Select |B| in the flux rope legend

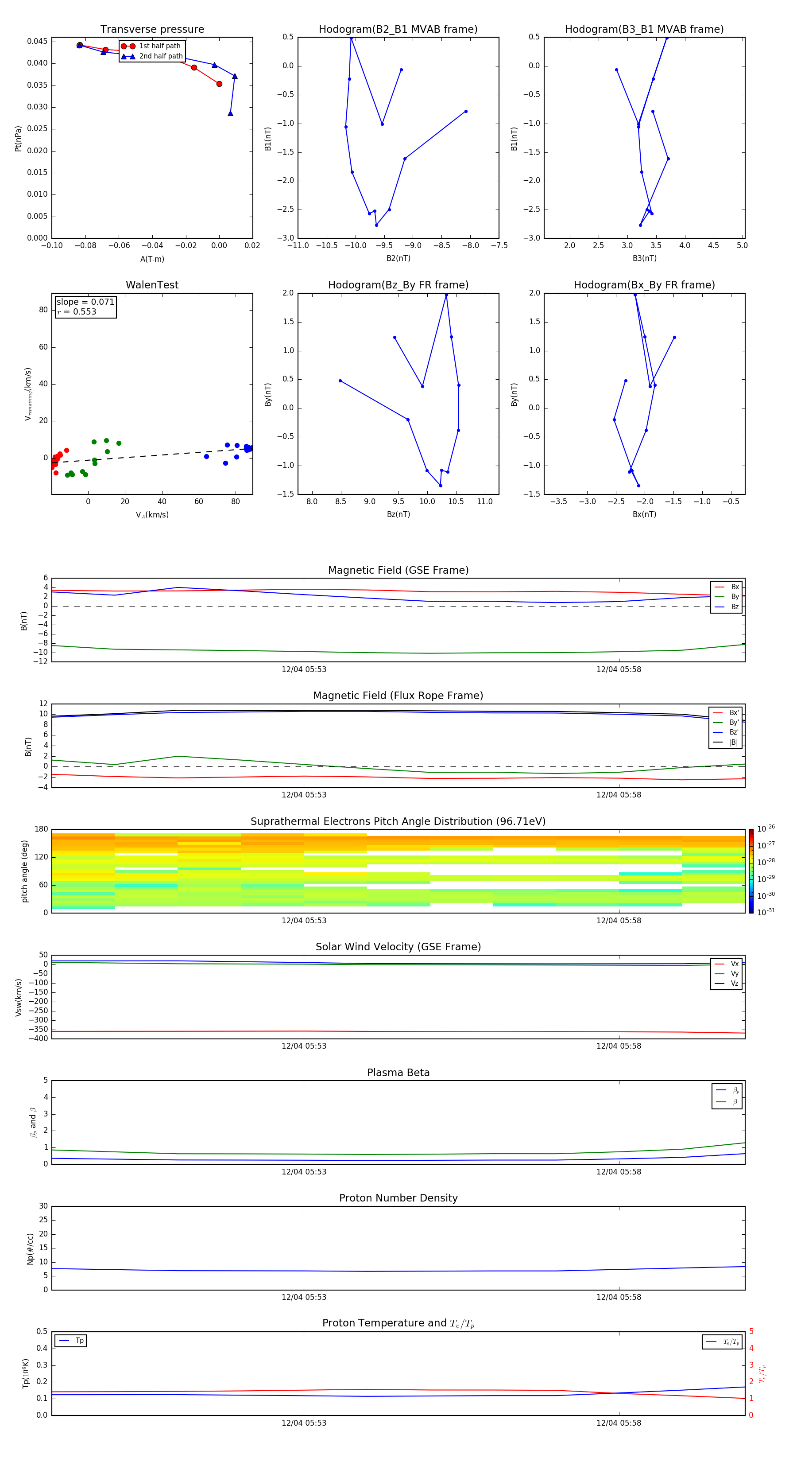coord(726,743)
